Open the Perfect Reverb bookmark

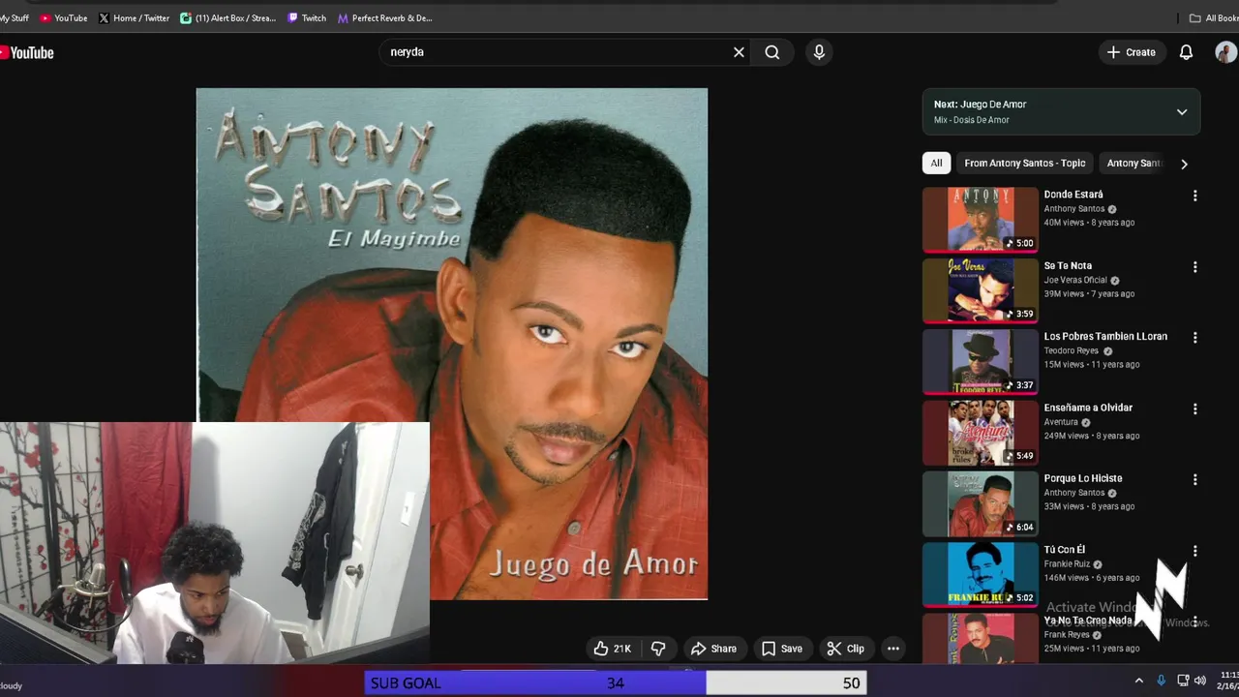(x=384, y=17)
